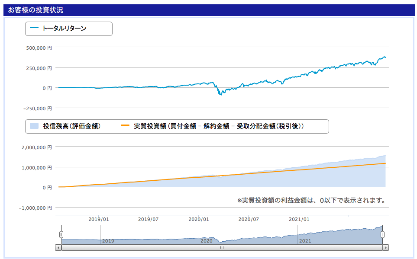This screenshot has width=417, height=259.
Task: Click the right scroll arrow of navigator
Action: click(386, 248)
